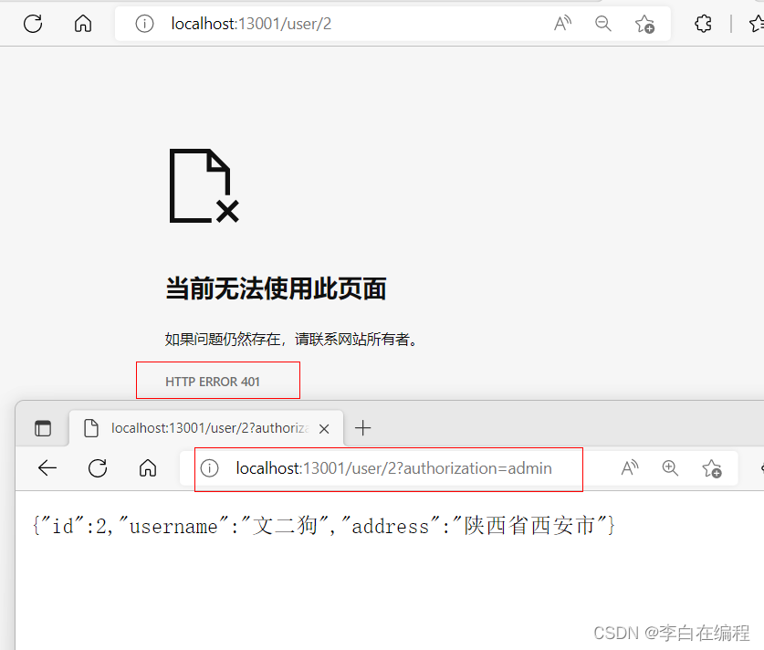The image size is (764, 650).
Task: Go back in the lower browser window
Action: pos(47,468)
